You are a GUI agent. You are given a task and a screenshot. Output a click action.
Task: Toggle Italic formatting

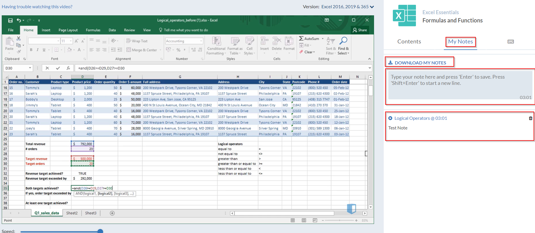click(x=37, y=50)
